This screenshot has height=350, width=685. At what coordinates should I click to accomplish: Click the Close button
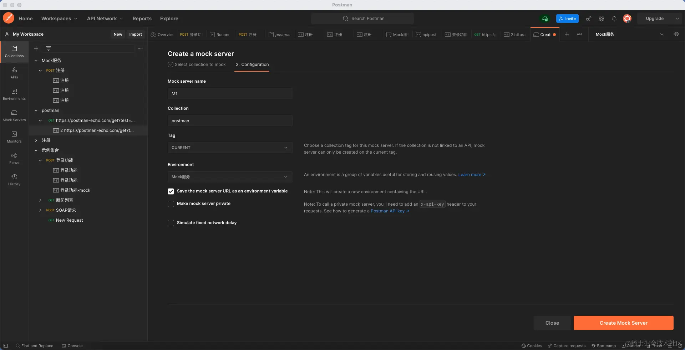(x=552, y=323)
